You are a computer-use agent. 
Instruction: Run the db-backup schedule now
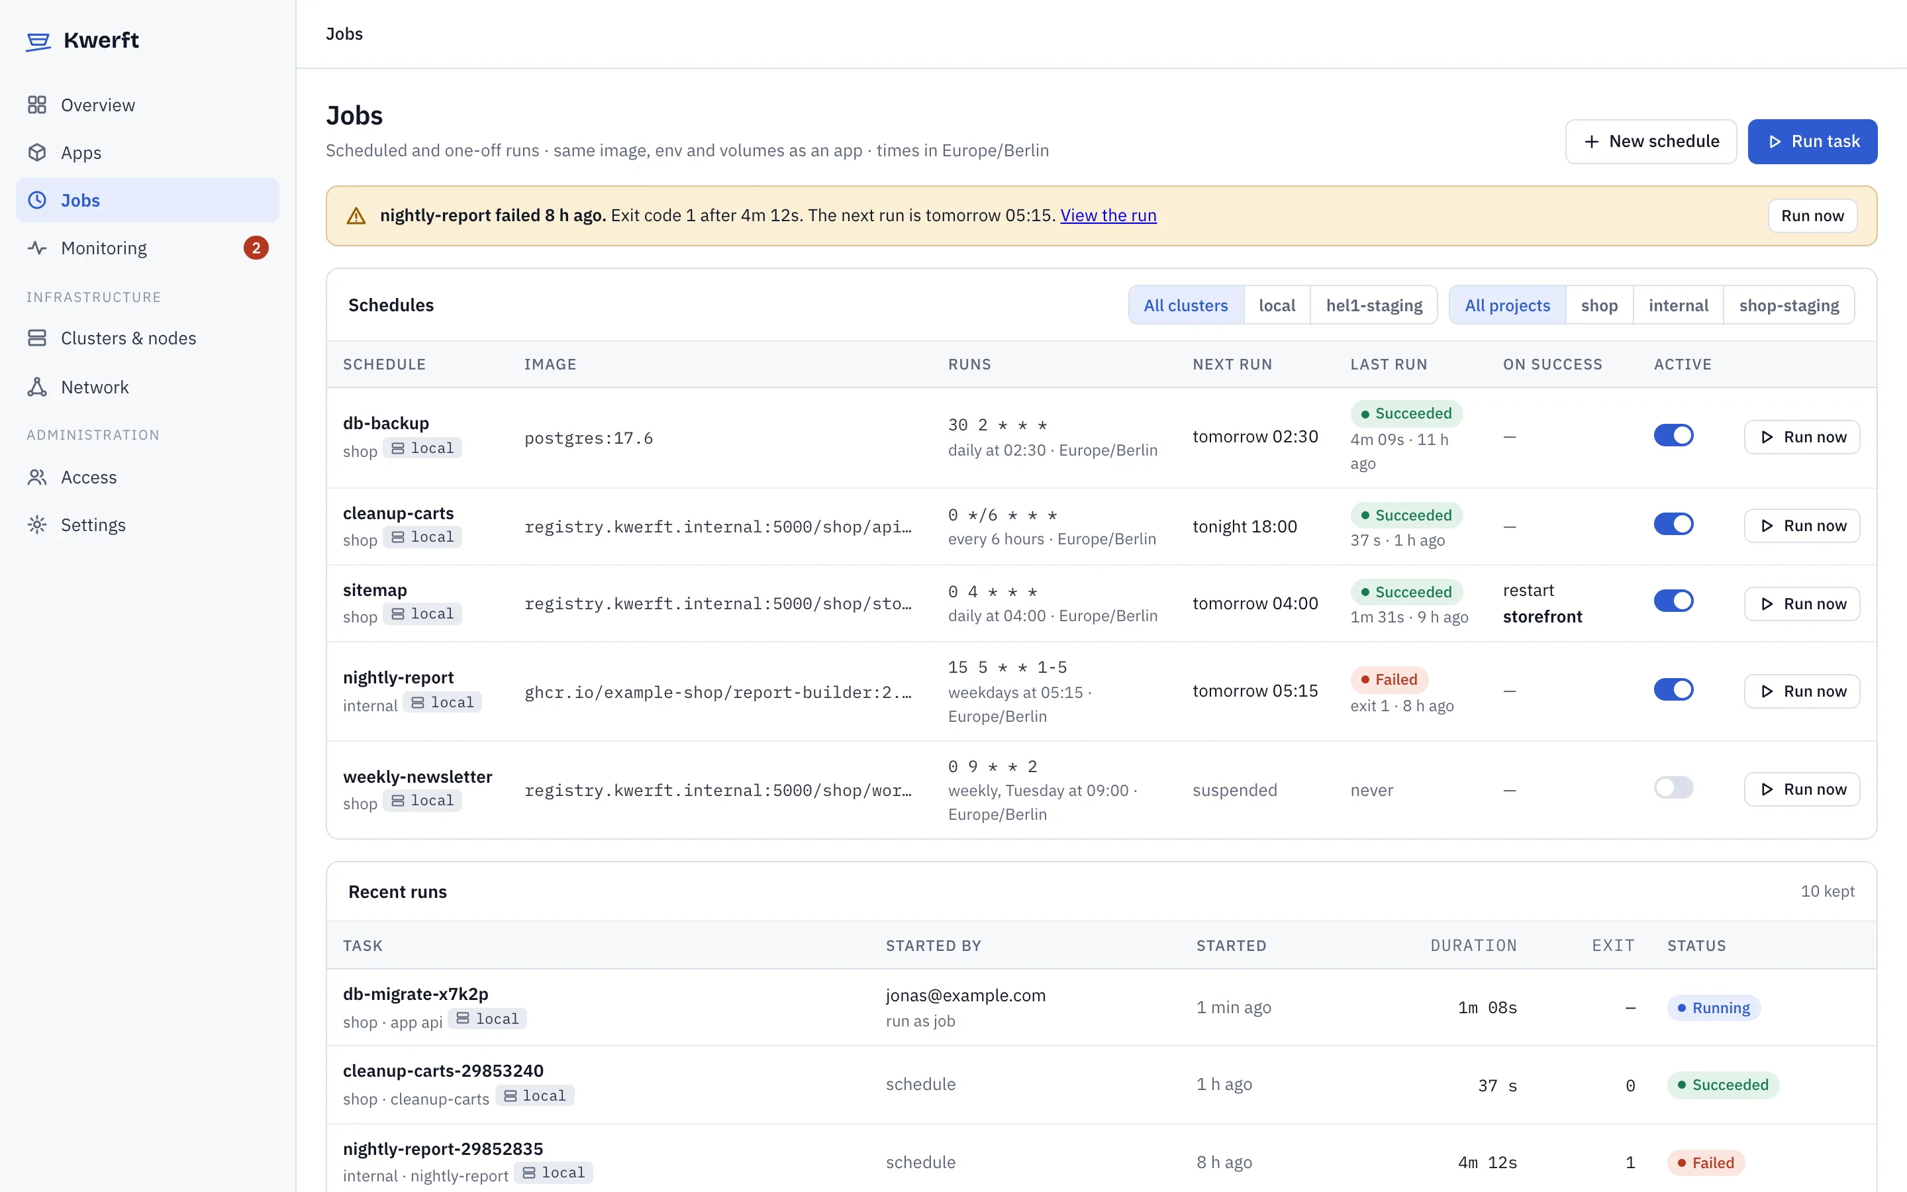[1802, 437]
